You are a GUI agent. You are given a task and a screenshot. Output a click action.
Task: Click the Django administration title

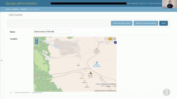(x=22, y=3)
